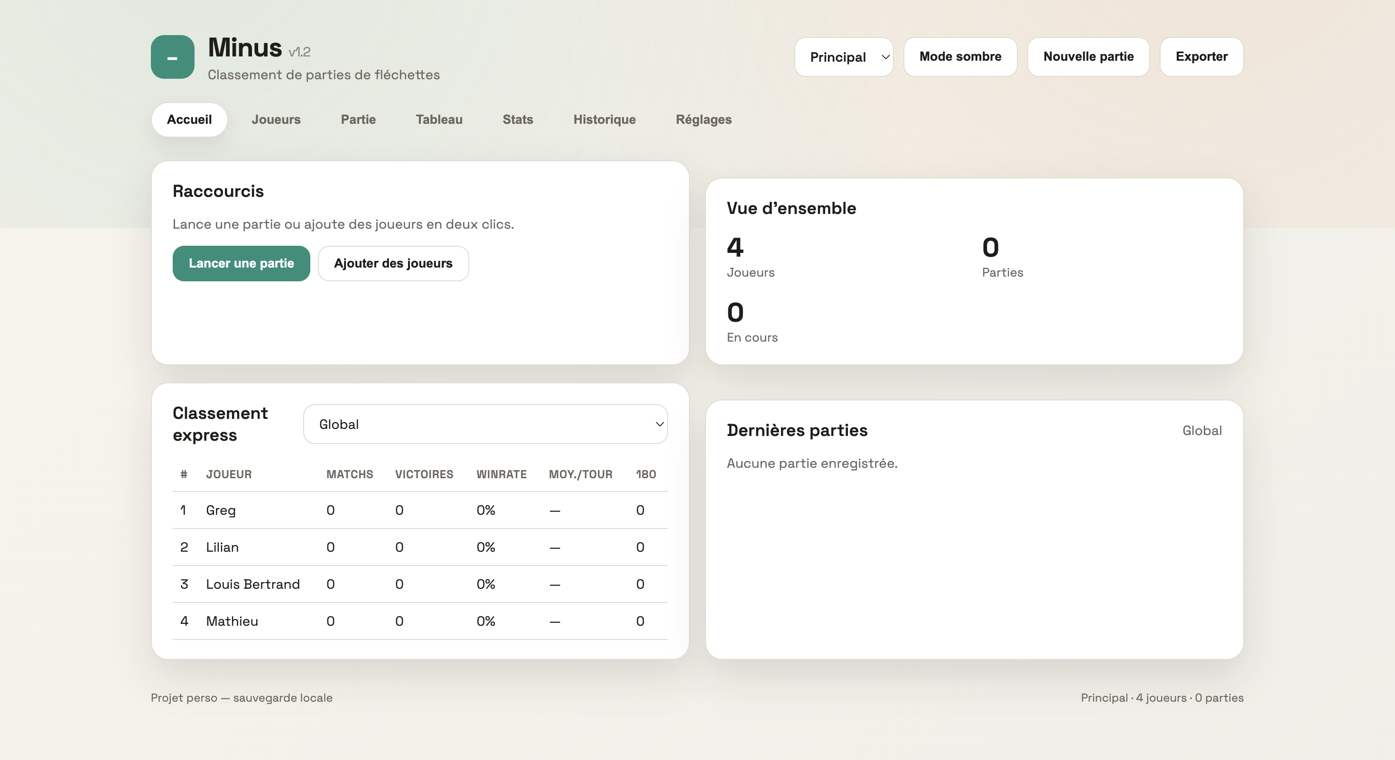Click the 180 column header
Screen dimensions: 1395x760
(x=645, y=474)
